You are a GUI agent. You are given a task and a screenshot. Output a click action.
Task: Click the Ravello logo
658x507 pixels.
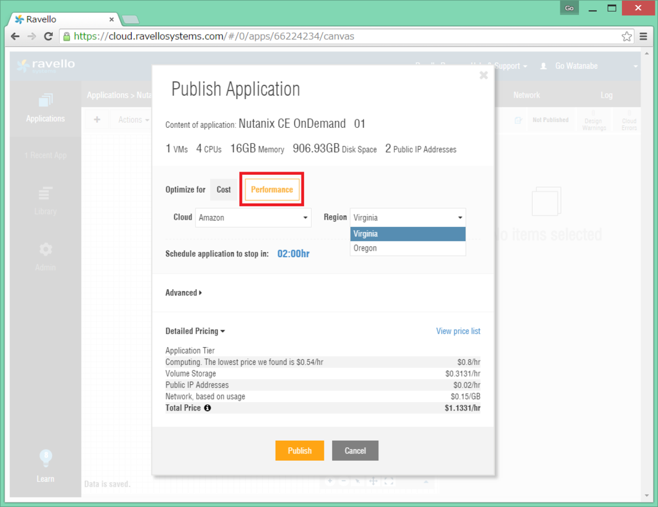[46, 66]
